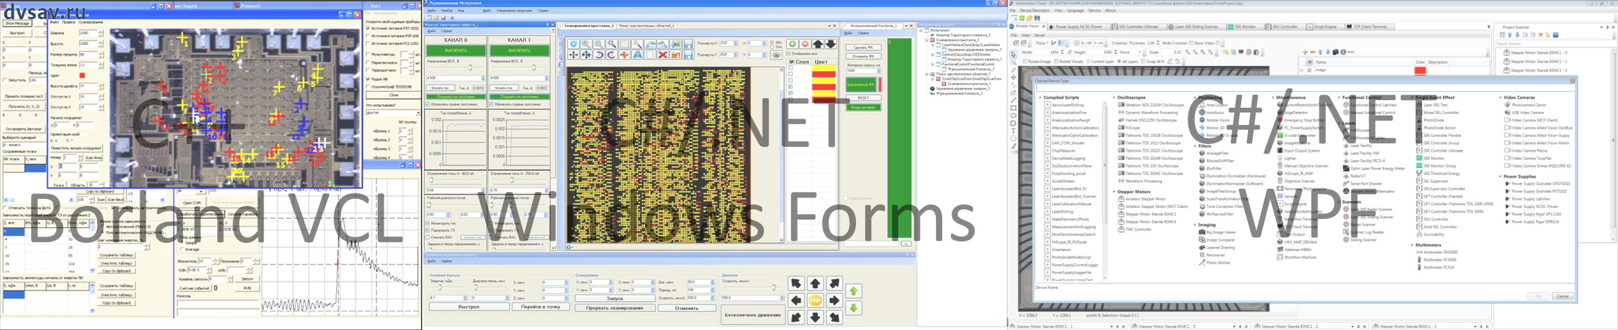Click the Cancel button in device dialog
Image resolution: width=1618 pixels, height=330 pixels.
tap(1562, 296)
